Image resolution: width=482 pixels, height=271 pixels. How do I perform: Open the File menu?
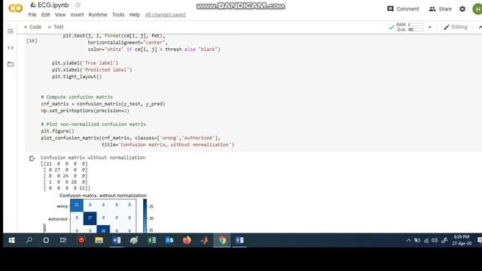pyautogui.click(x=32, y=15)
